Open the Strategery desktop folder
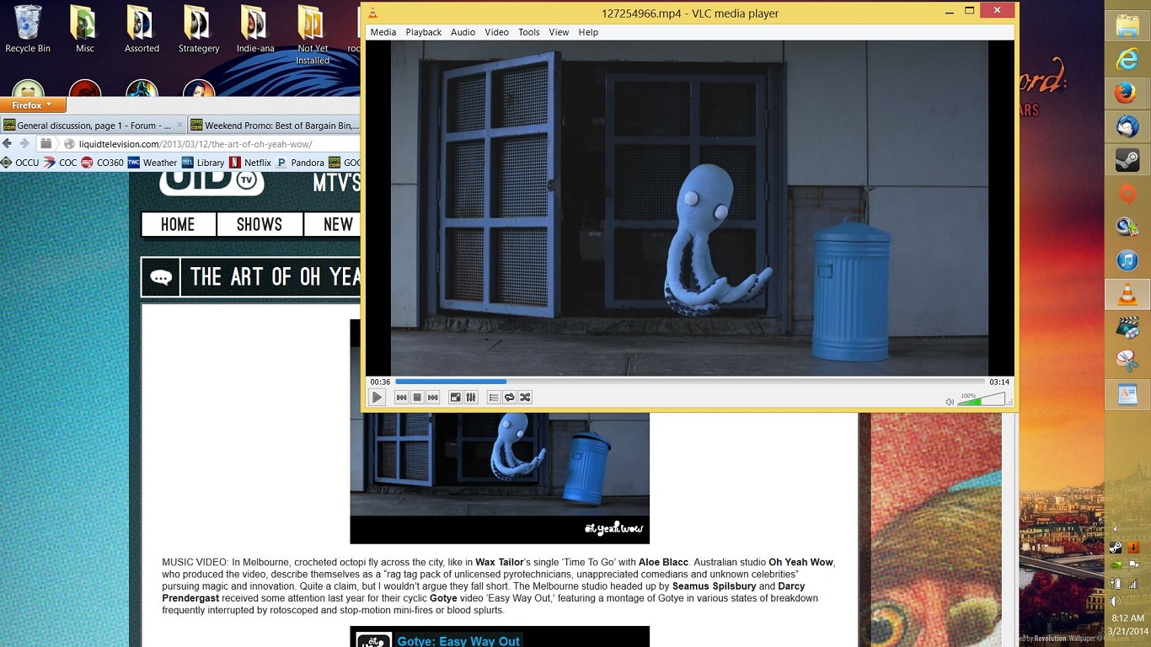Image resolution: width=1151 pixels, height=647 pixels. click(199, 29)
